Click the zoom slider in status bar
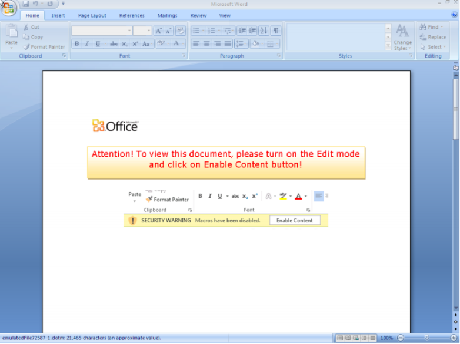 (426, 338)
